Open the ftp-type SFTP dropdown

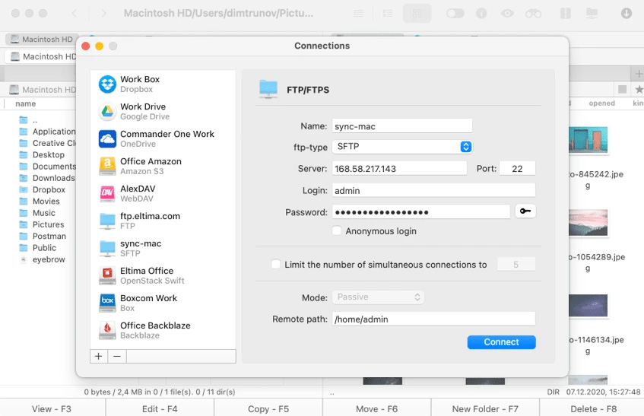(x=402, y=147)
